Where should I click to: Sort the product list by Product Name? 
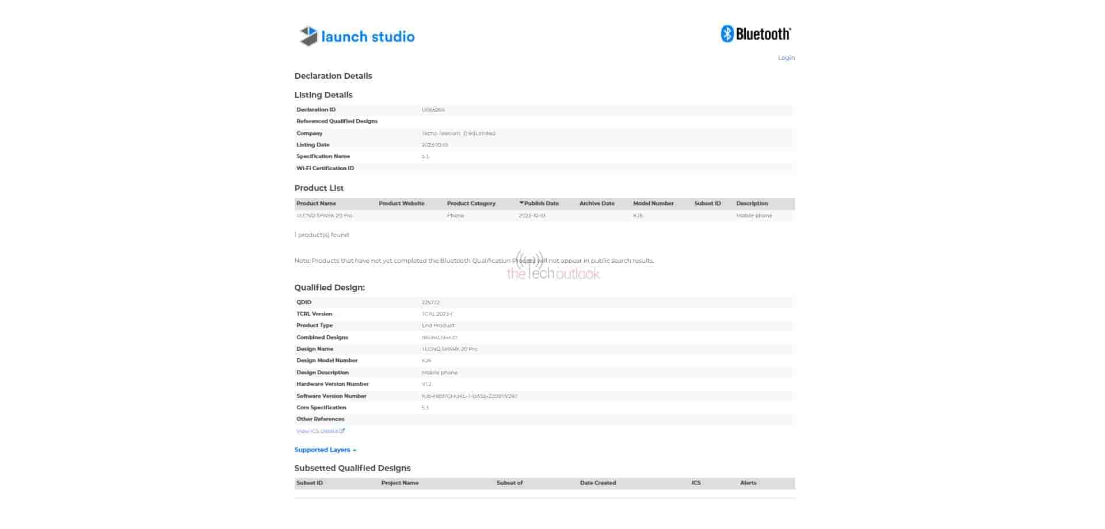tap(316, 204)
